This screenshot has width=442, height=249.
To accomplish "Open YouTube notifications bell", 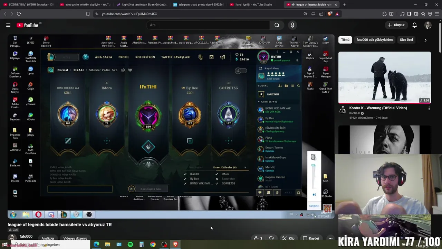I will pyautogui.click(x=415, y=25).
